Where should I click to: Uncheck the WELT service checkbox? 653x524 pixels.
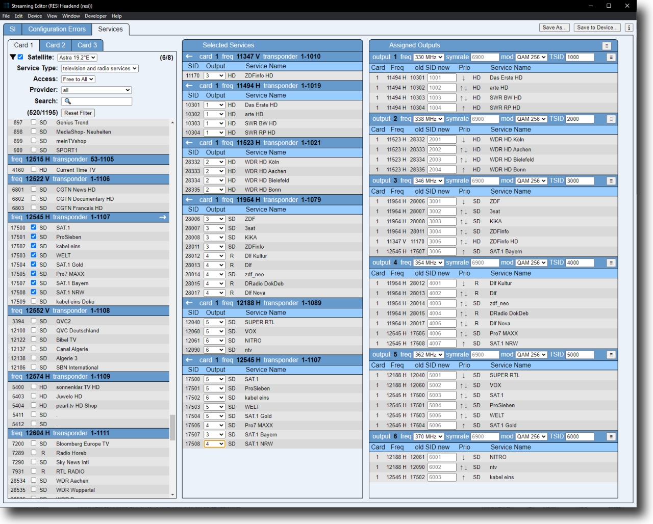[34, 255]
